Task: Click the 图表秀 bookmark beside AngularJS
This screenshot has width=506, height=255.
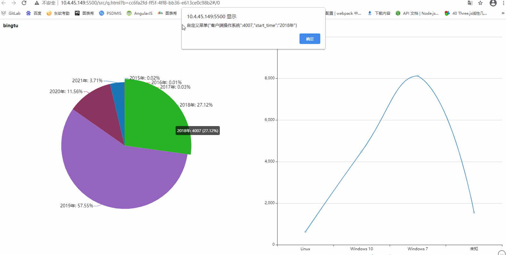Action: [167, 13]
